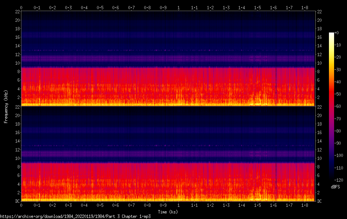Click the "Time (ks)" axis label
The width and height of the screenshot is (347, 219).
[168, 212]
